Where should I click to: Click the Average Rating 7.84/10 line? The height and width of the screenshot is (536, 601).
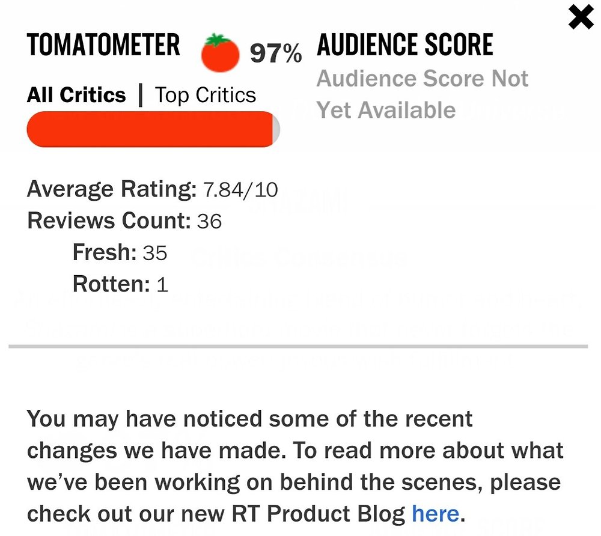point(152,189)
